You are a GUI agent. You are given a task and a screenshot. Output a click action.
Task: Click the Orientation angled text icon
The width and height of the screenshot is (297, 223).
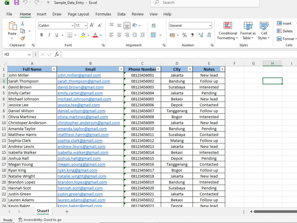[x=135, y=25]
